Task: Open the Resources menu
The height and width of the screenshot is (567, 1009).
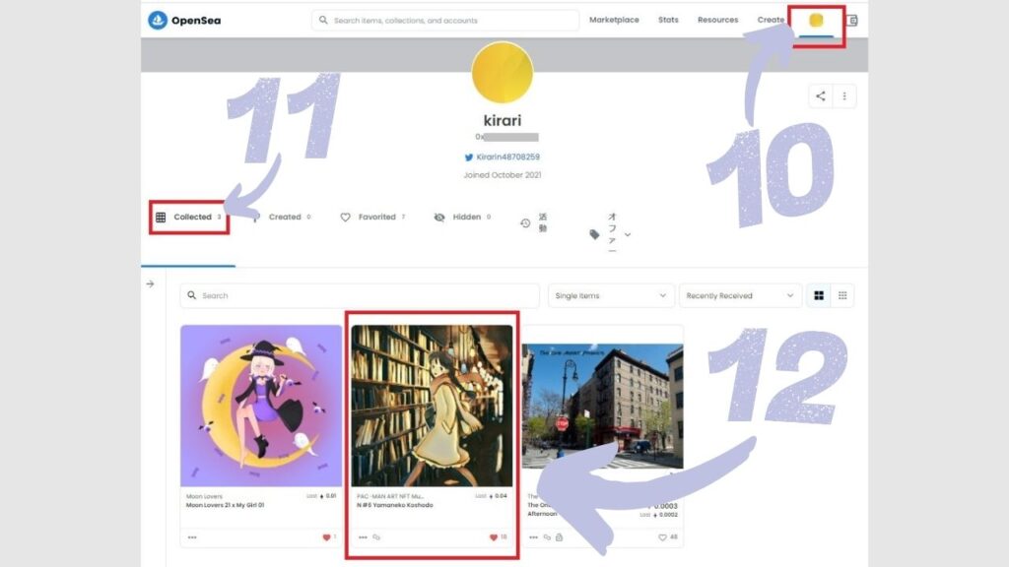Action: [x=717, y=20]
